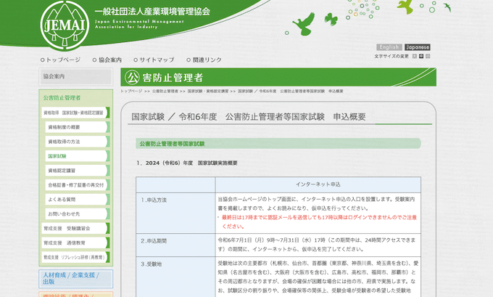This screenshot has width=493, height=297.
Task: Open 人材育成/企業支援/出版 section
Action: click(76, 279)
